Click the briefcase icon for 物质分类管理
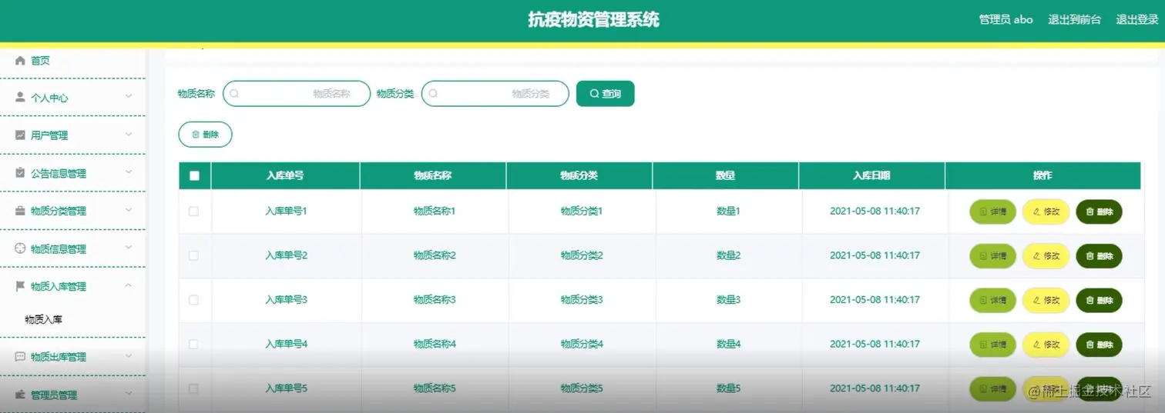The image size is (1165, 413). pos(21,211)
